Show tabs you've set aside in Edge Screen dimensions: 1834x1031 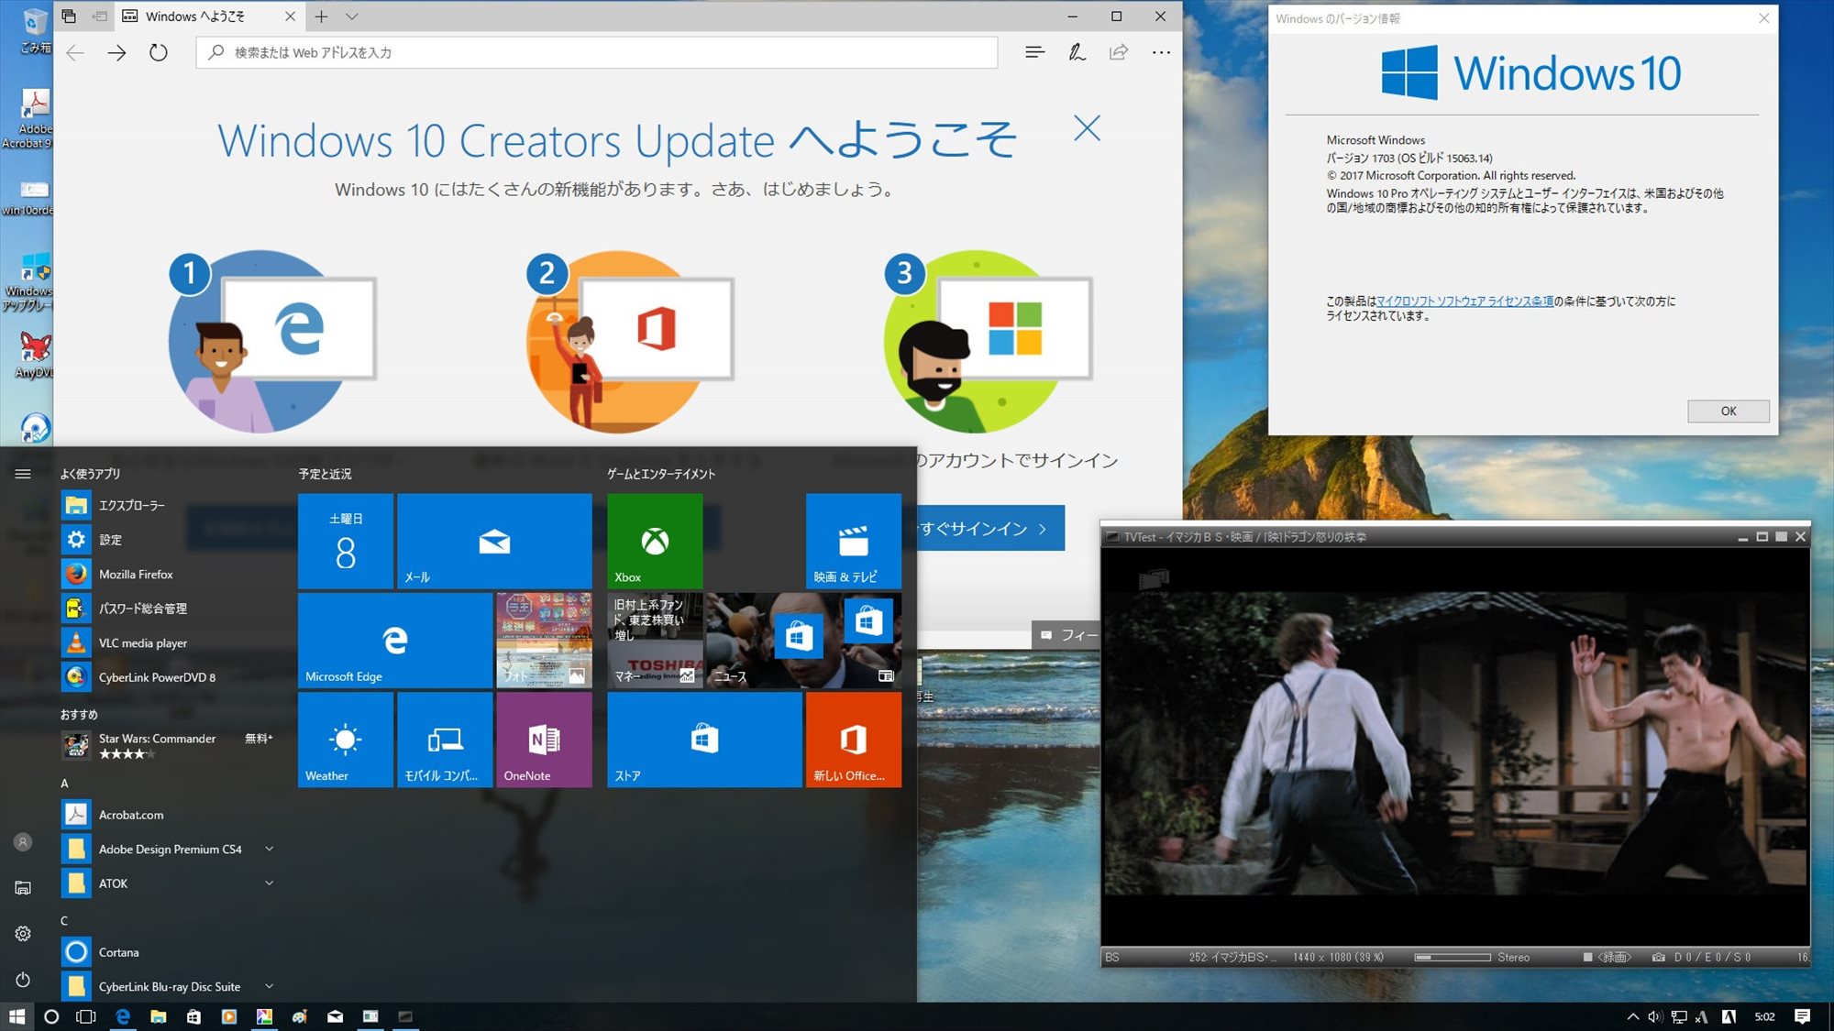69,16
